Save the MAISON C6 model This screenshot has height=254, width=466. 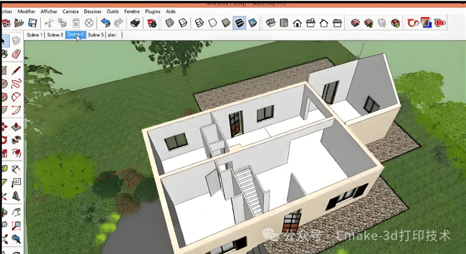32,23
